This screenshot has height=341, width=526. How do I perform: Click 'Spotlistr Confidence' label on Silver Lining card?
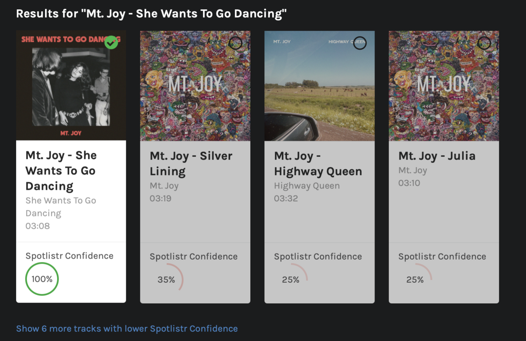click(x=194, y=256)
